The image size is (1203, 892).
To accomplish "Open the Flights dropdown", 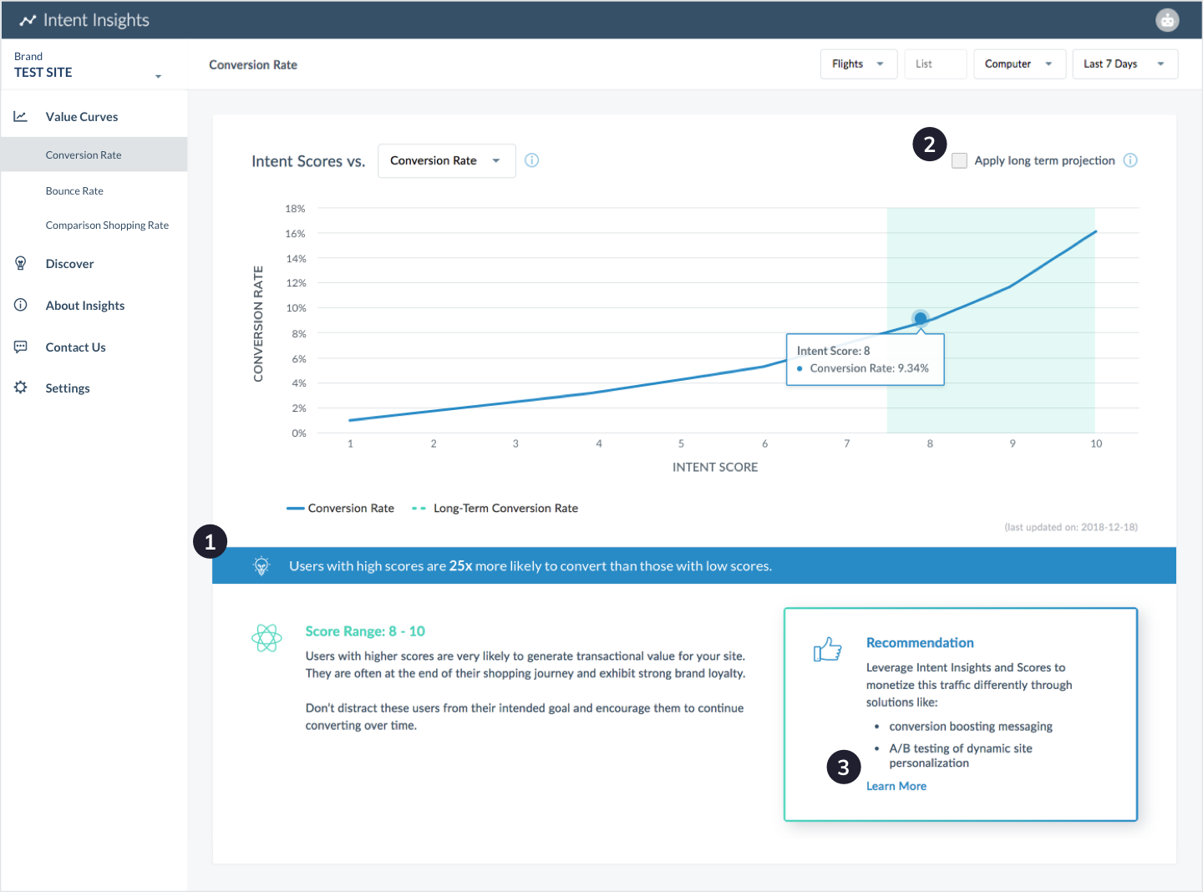I will (x=858, y=64).
